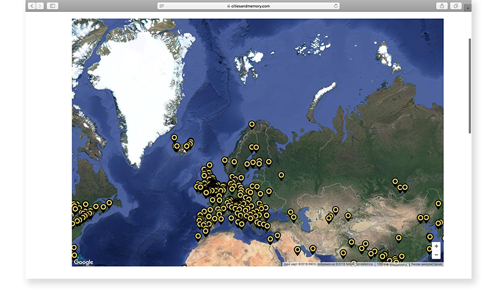The width and height of the screenshot is (497, 296).
Task: Reload the page with the refresh icon
Action: pos(336,6)
